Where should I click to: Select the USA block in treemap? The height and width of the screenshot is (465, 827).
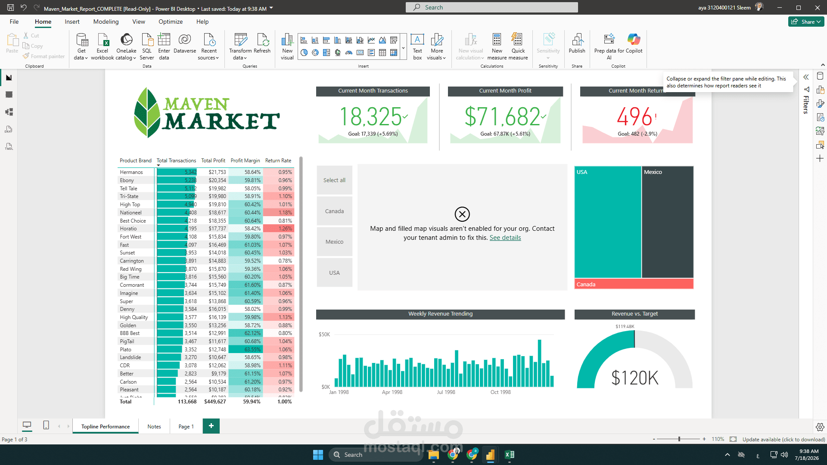click(x=608, y=222)
